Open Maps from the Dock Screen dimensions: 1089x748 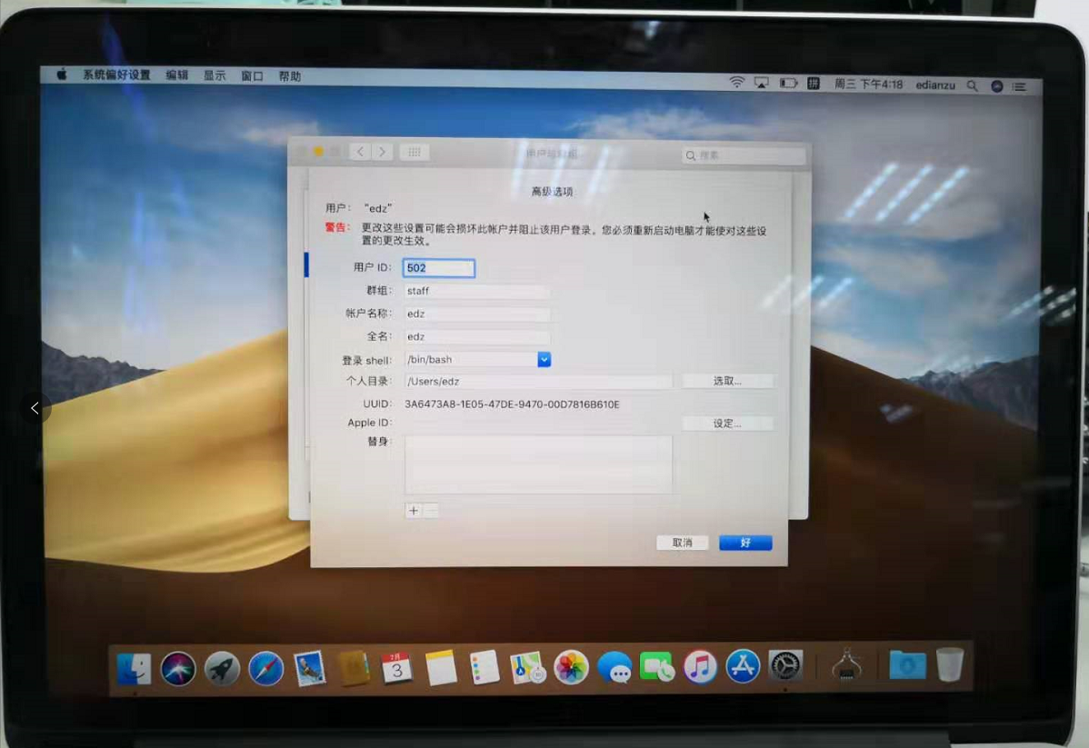pyautogui.click(x=527, y=668)
